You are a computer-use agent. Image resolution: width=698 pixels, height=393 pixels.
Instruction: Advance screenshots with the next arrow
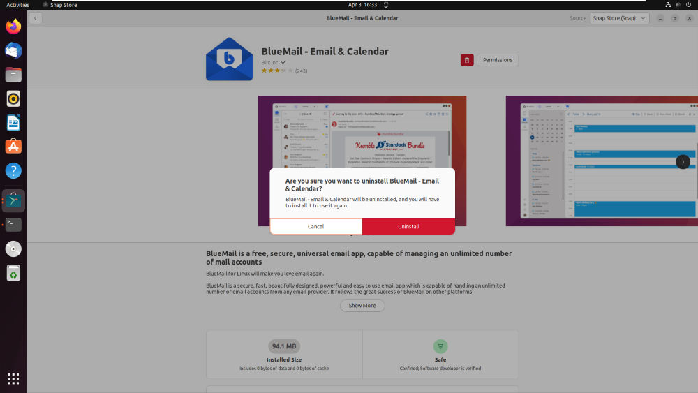click(x=683, y=161)
